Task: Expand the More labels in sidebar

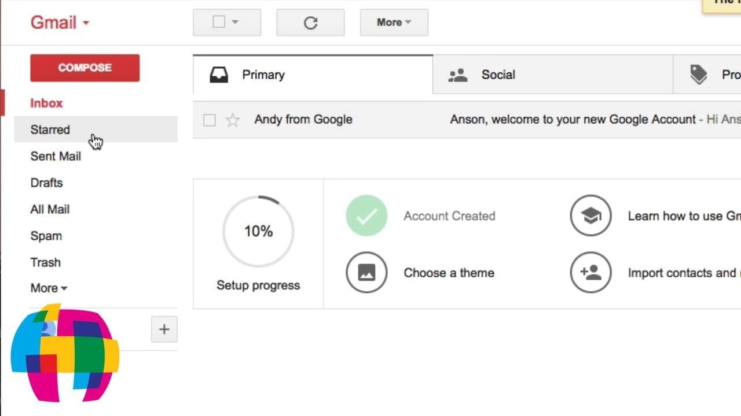Action: tap(49, 288)
